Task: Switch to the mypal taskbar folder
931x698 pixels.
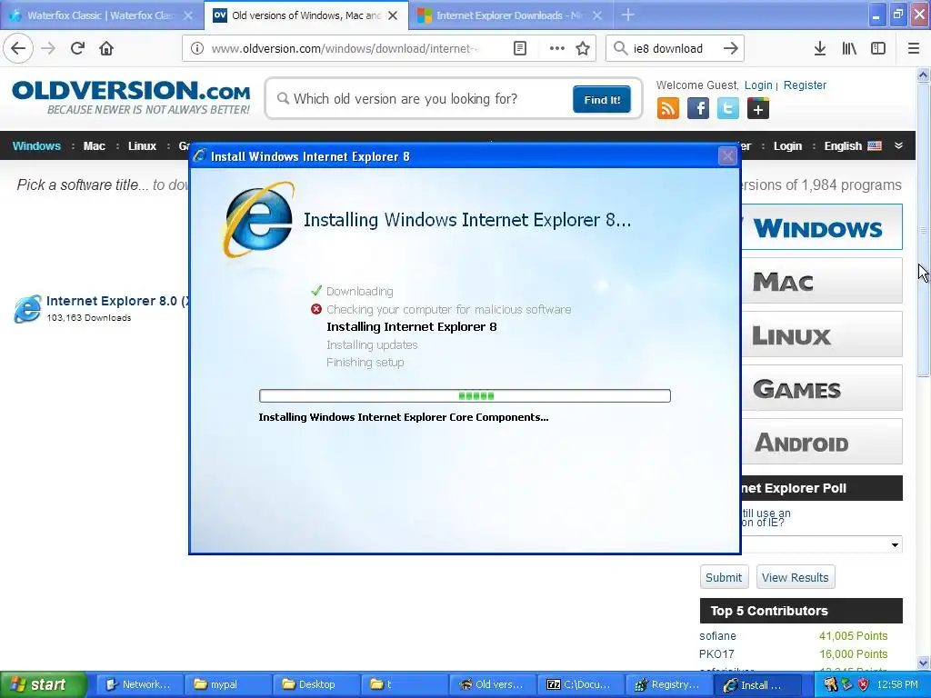Action: tap(227, 684)
